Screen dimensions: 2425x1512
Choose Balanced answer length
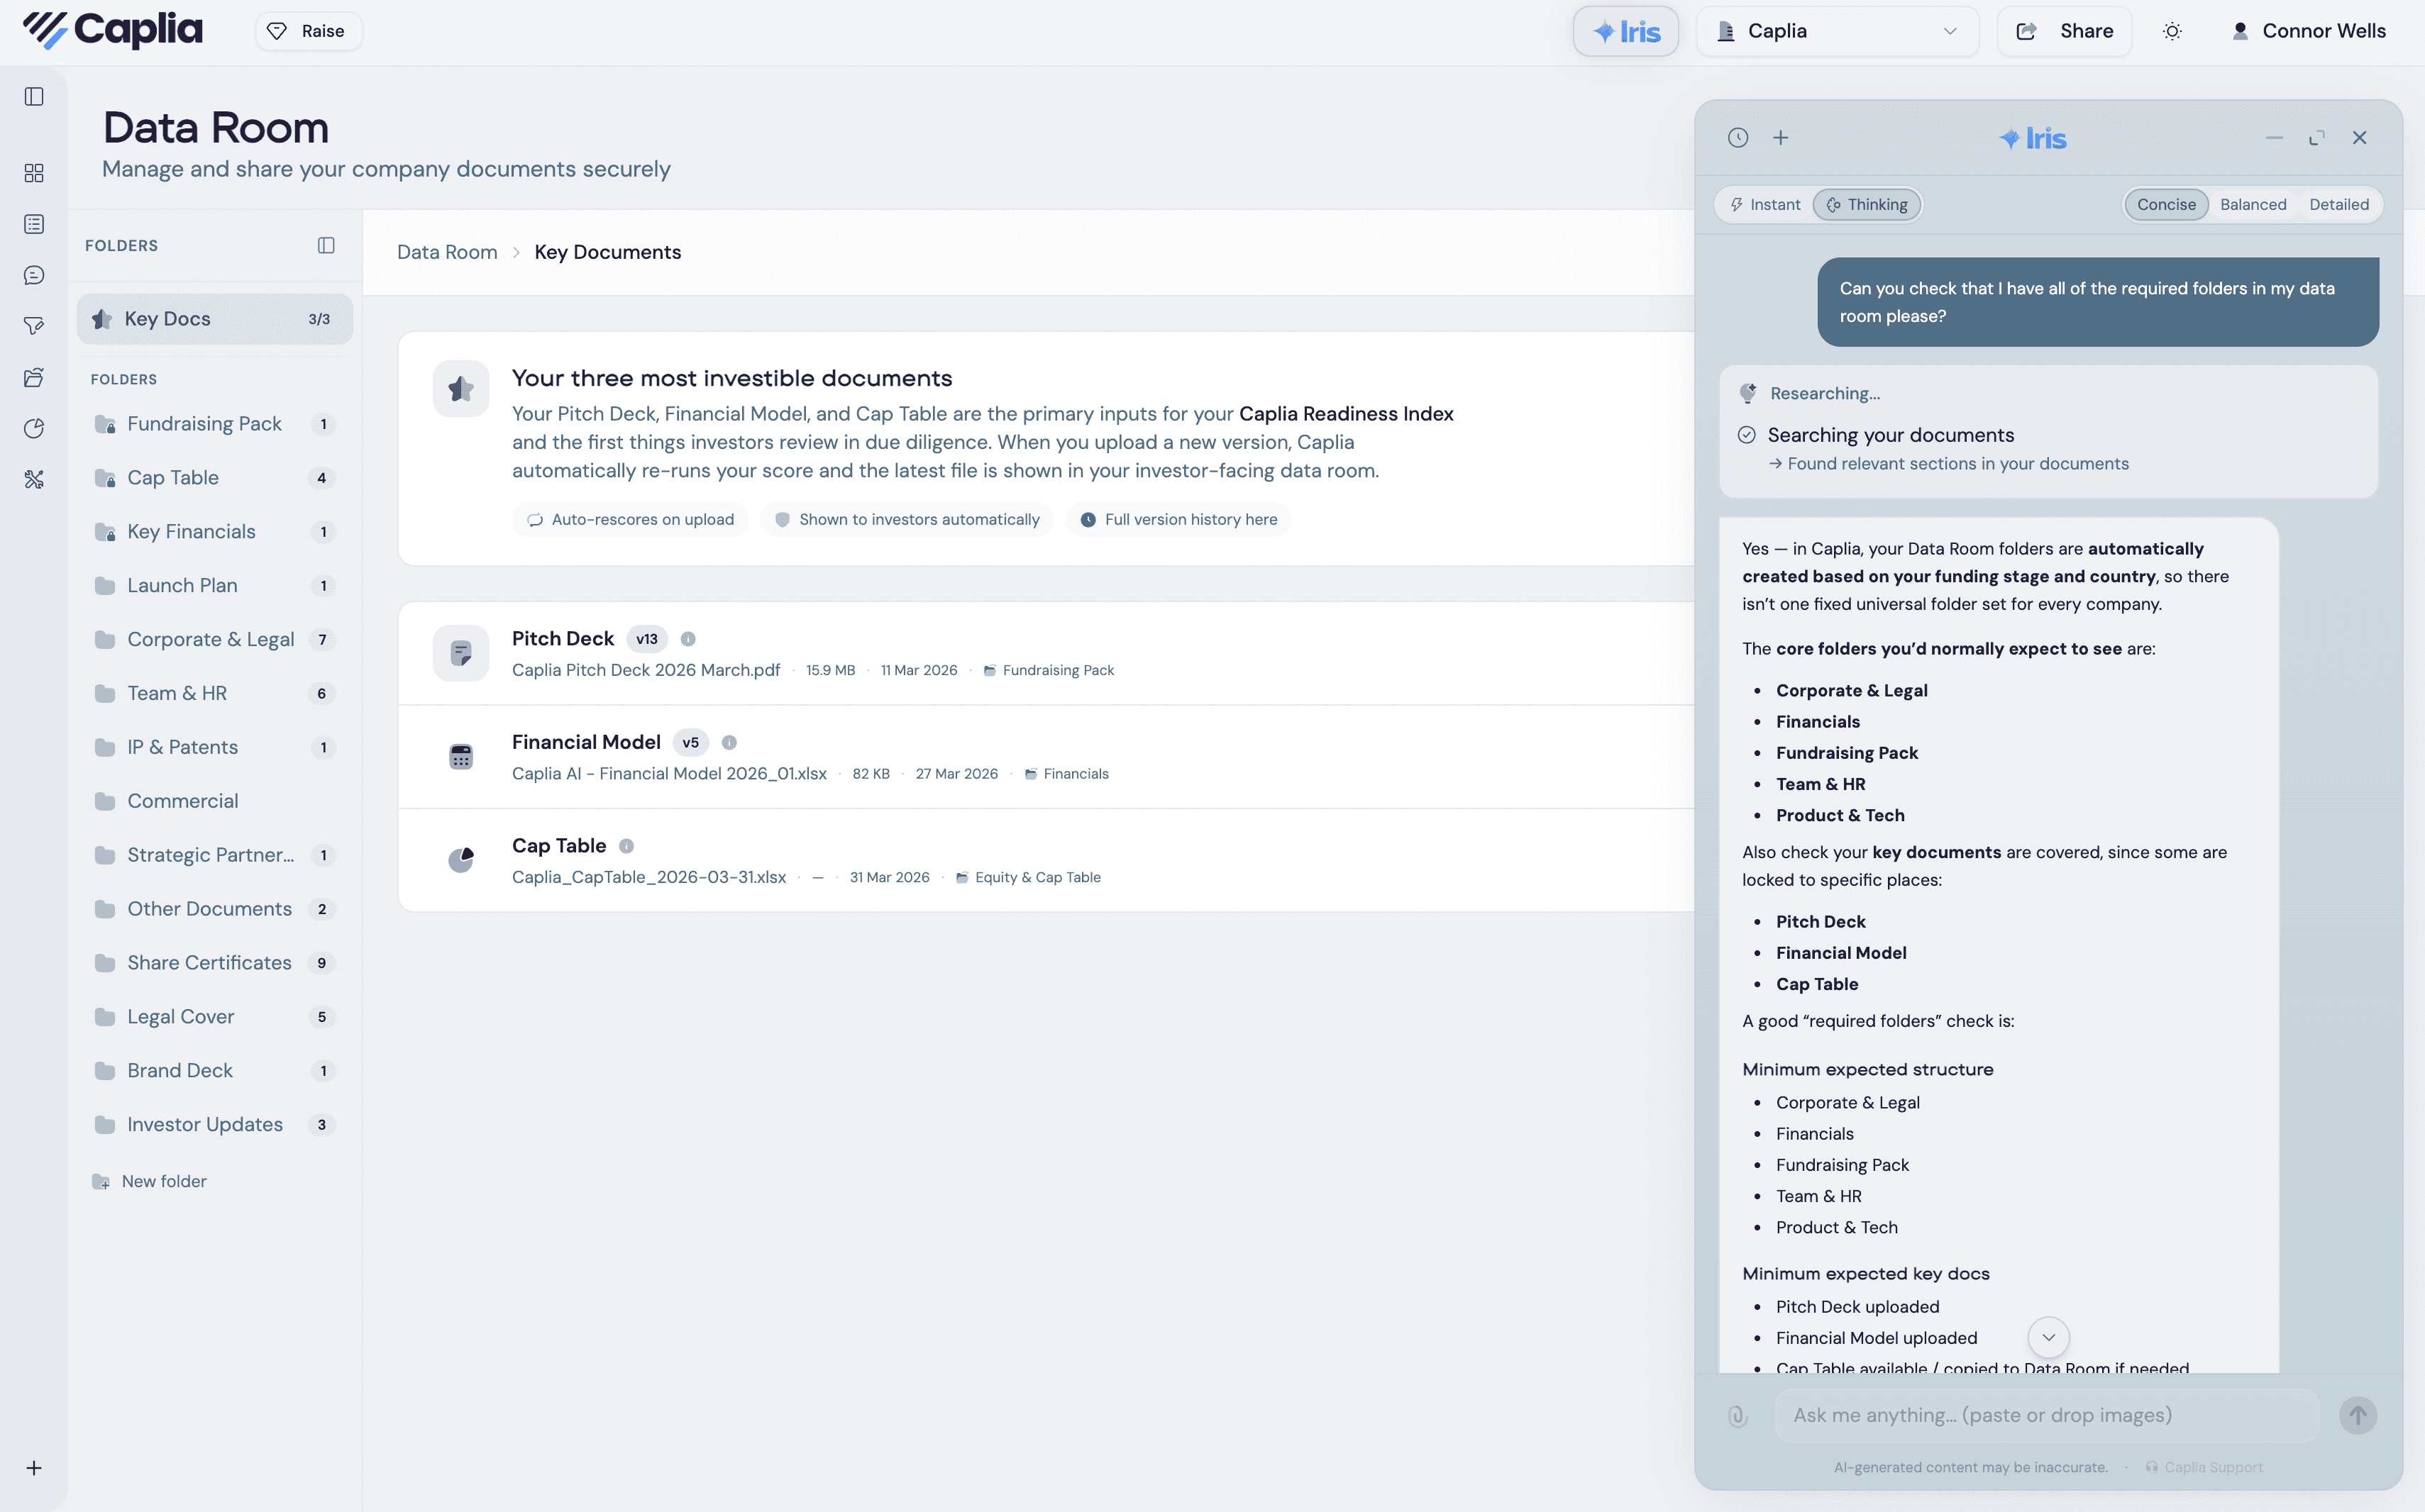point(2253,205)
